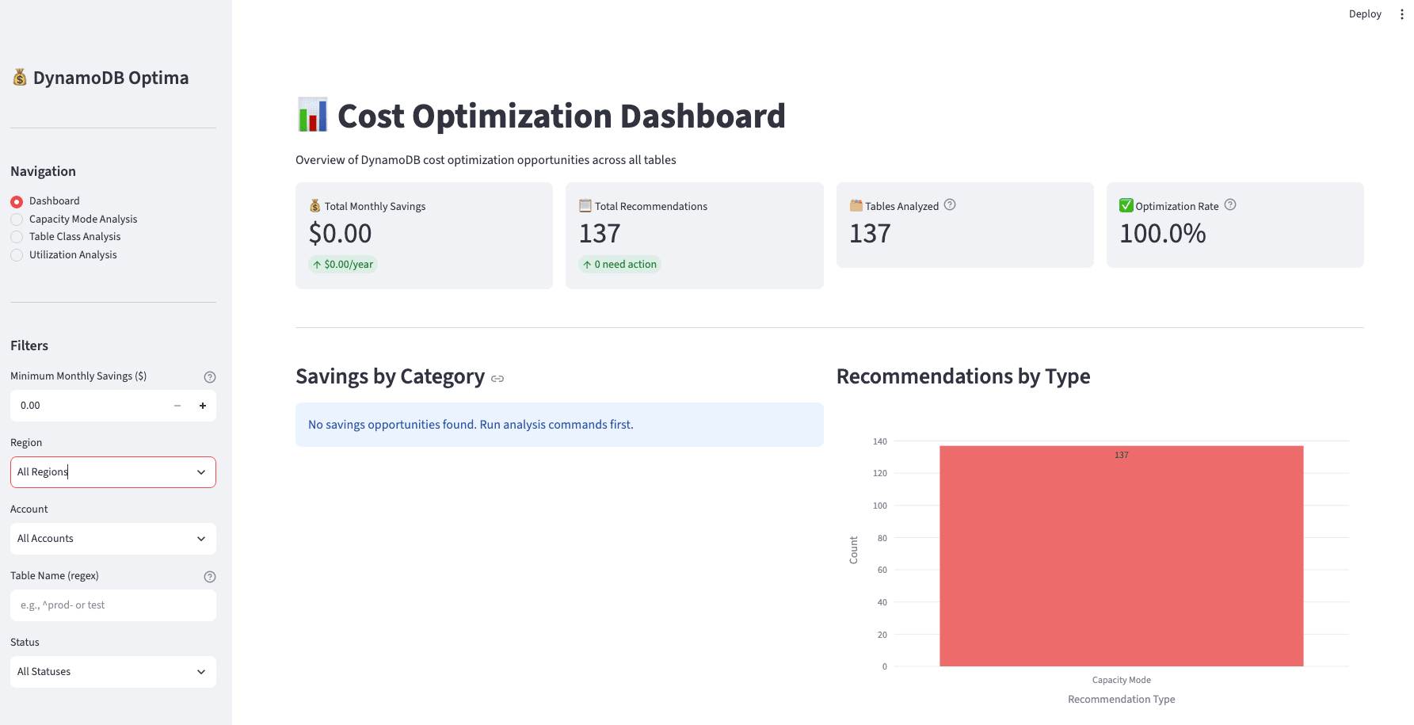The image size is (1414, 725).
Task: Click the $0.00 Total Monthly Savings value
Action: [340, 234]
